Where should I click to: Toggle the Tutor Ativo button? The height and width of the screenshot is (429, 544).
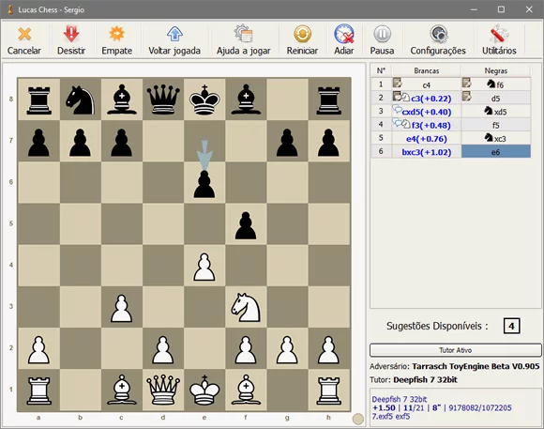click(456, 350)
